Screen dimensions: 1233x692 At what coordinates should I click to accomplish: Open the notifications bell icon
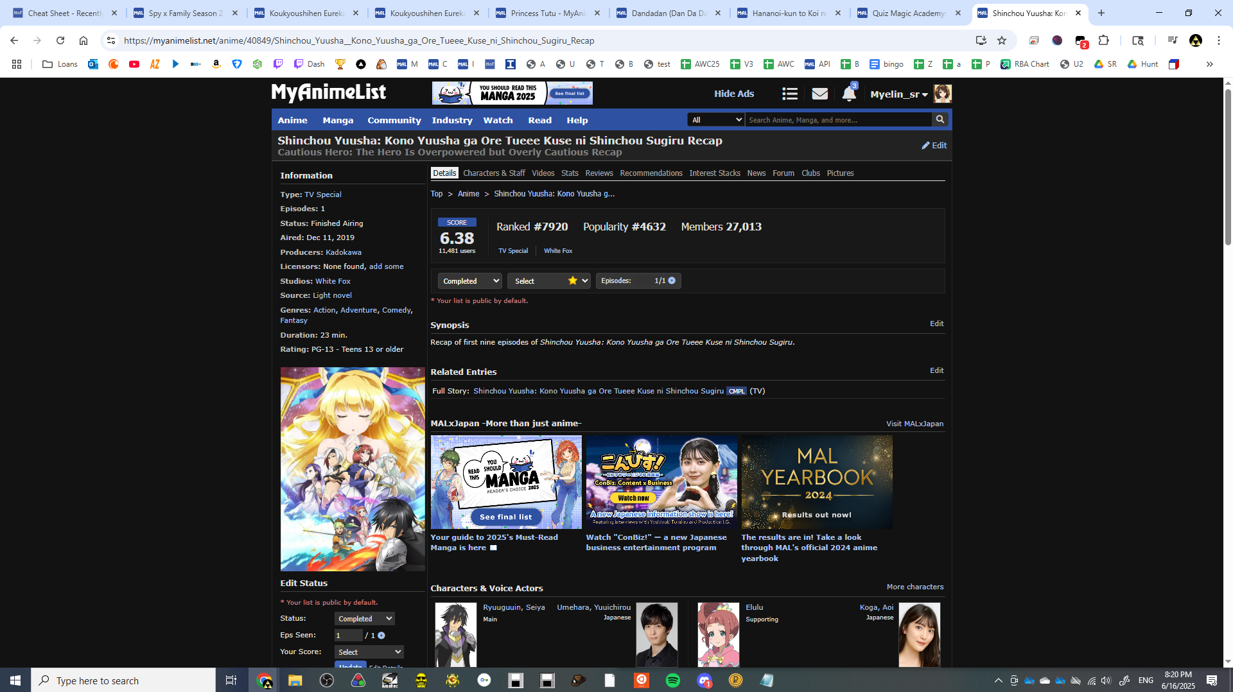pyautogui.click(x=849, y=94)
